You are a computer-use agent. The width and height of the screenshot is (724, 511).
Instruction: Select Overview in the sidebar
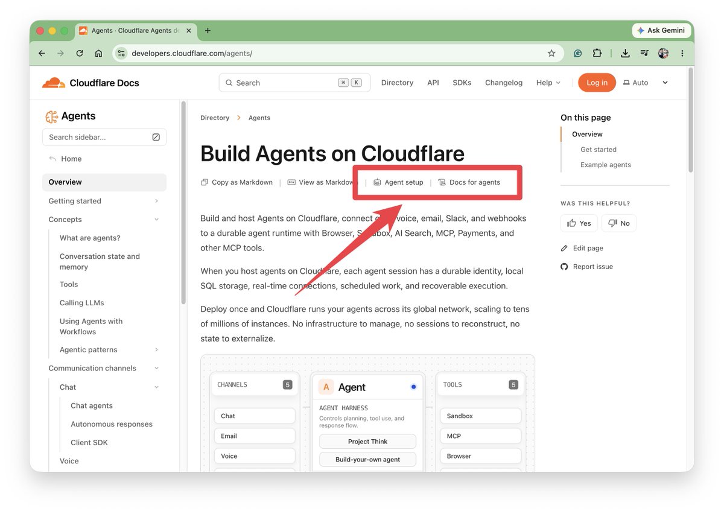[104, 182]
